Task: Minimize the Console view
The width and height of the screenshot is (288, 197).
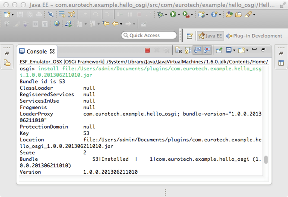Action: coord(254,49)
